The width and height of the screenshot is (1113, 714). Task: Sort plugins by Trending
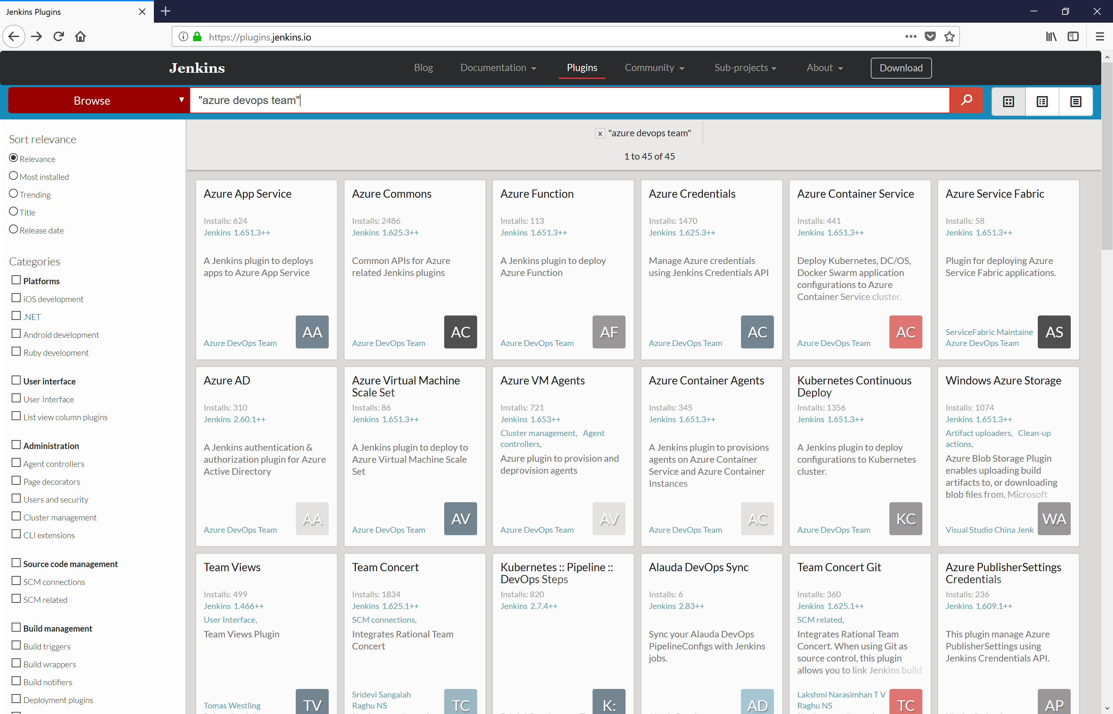tap(13, 194)
